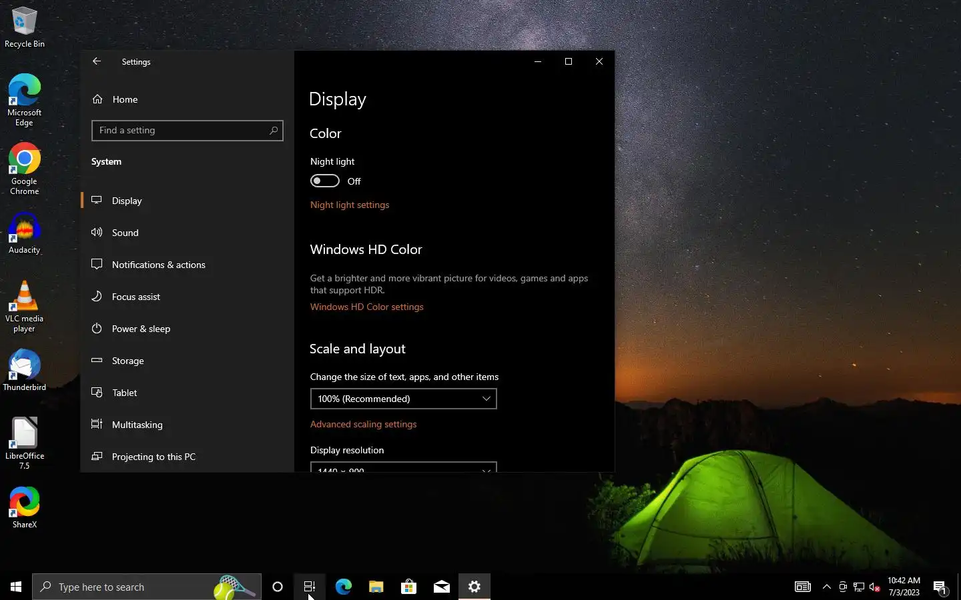Open Advanced scaling settings link
Screen dimensions: 961x600
(363, 424)
